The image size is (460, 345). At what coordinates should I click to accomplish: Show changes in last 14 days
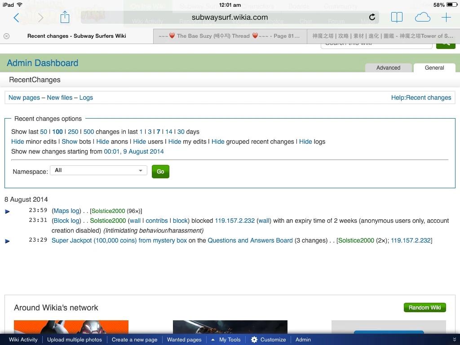(x=169, y=132)
